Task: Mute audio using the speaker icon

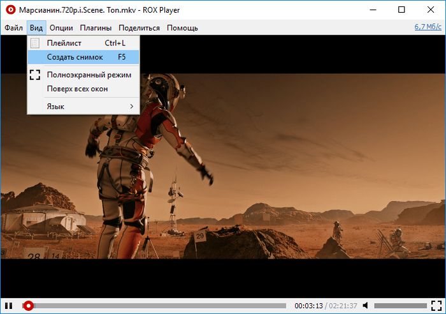Action: [366, 306]
